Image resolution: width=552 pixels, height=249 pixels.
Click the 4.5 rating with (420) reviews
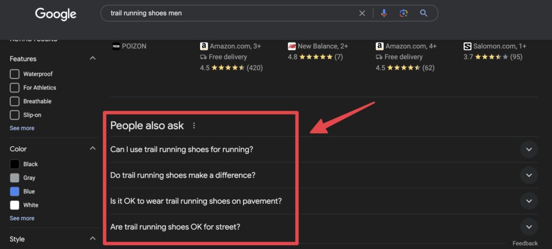pos(231,68)
